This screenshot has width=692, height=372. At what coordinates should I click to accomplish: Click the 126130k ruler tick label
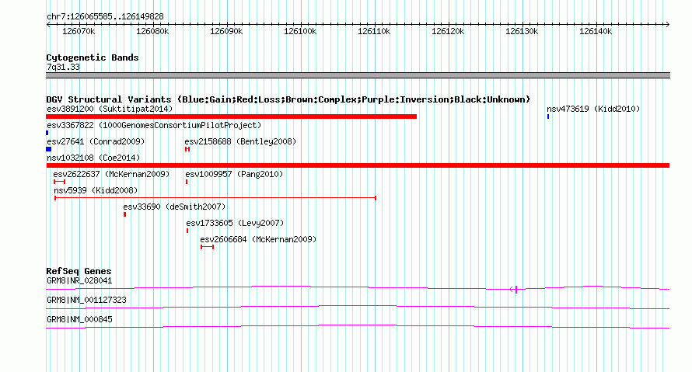coord(522,31)
